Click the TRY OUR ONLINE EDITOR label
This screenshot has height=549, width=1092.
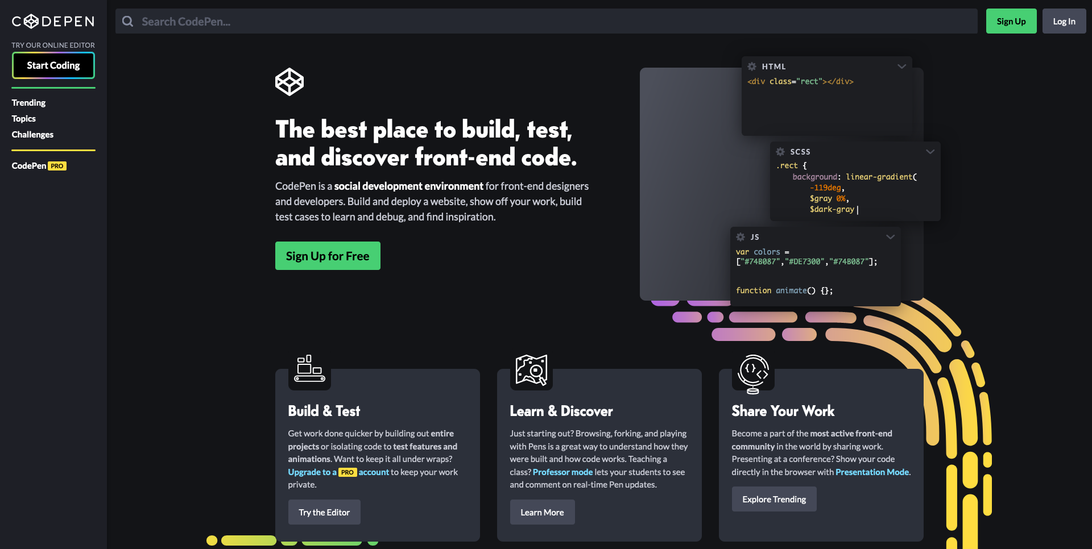[x=53, y=45]
